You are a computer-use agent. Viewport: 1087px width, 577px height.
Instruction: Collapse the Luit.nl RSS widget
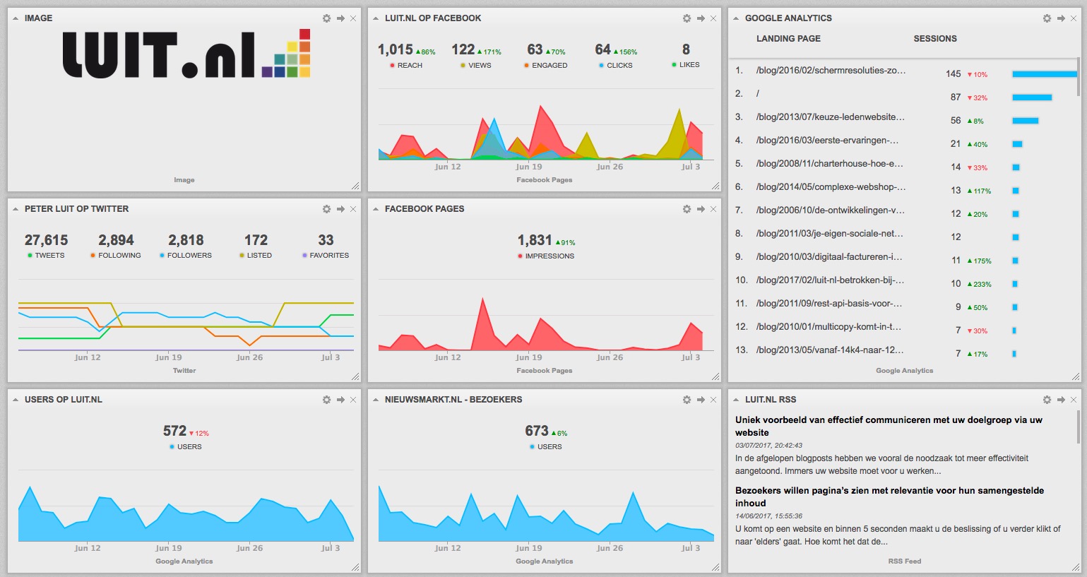(x=736, y=400)
